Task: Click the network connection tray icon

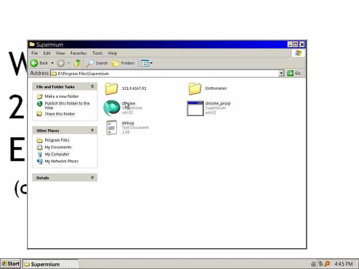Action: 320,264
